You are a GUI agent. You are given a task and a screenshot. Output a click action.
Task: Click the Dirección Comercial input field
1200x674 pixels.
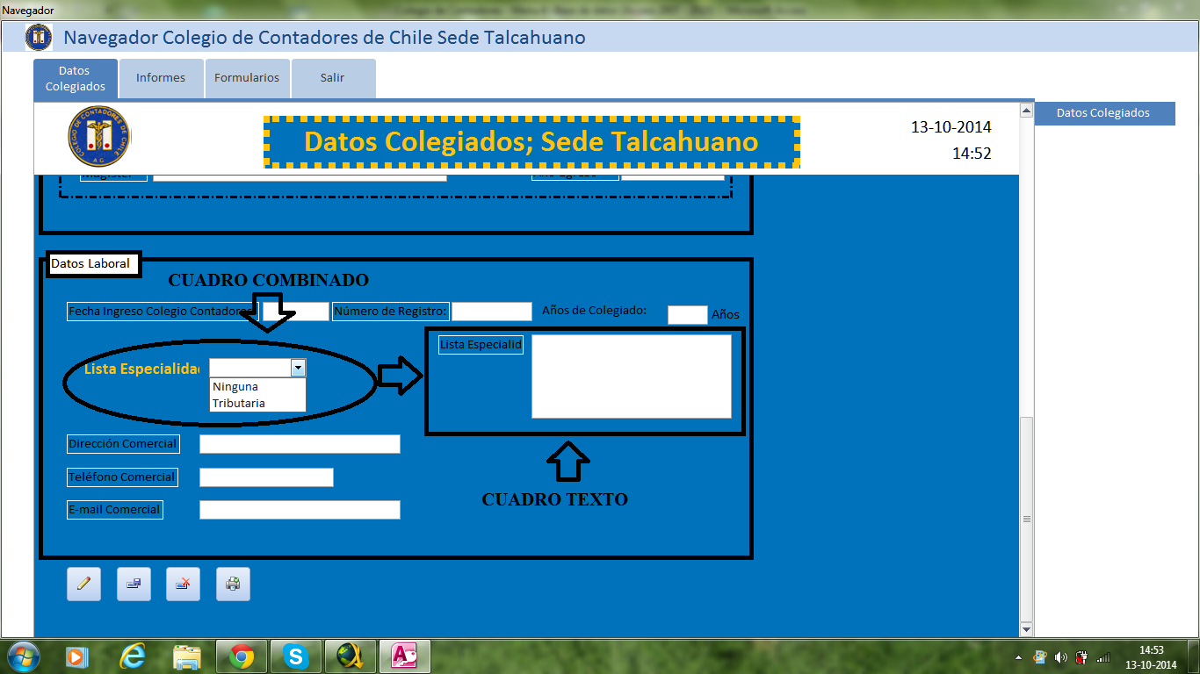coord(300,444)
